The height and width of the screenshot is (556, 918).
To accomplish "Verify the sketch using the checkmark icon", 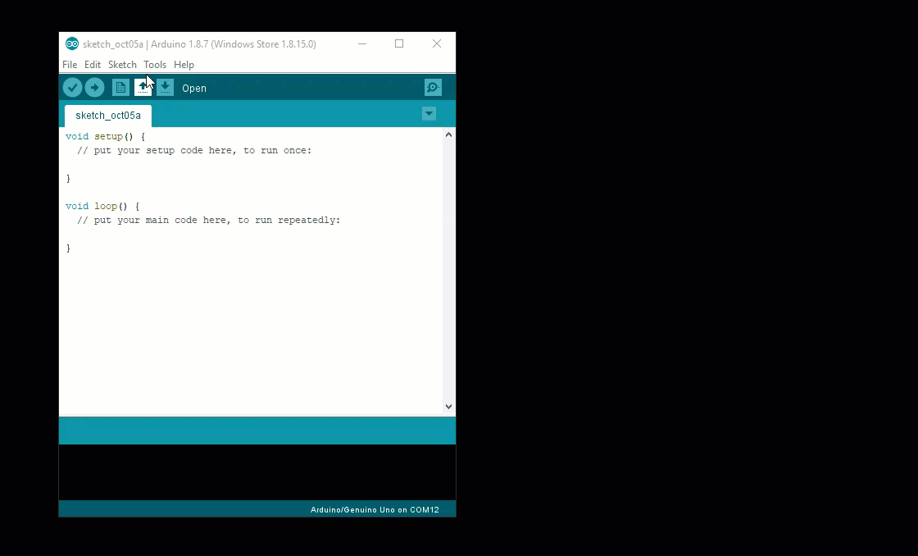I will [72, 87].
